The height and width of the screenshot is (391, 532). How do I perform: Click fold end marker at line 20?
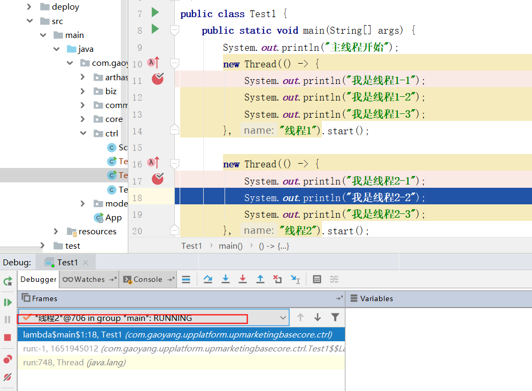tap(174, 230)
